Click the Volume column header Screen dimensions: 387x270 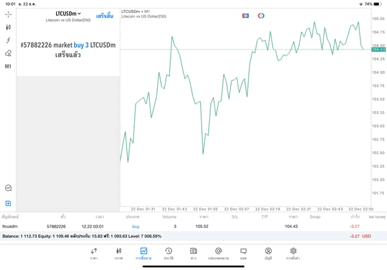coord(169,217)
